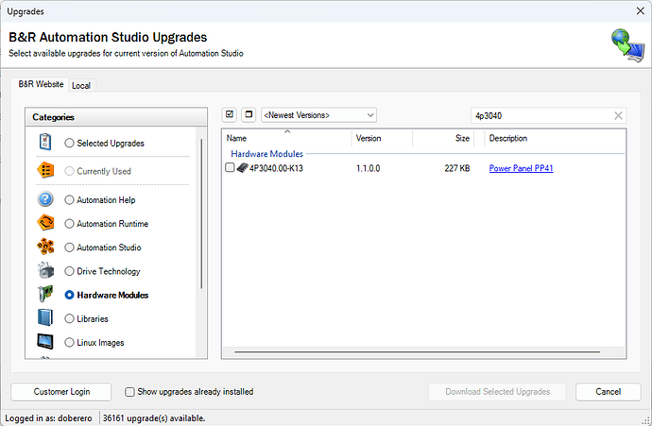Screen dimensions: 652x426
Task: Switch to the B&R Website tab
Action: 41,84
